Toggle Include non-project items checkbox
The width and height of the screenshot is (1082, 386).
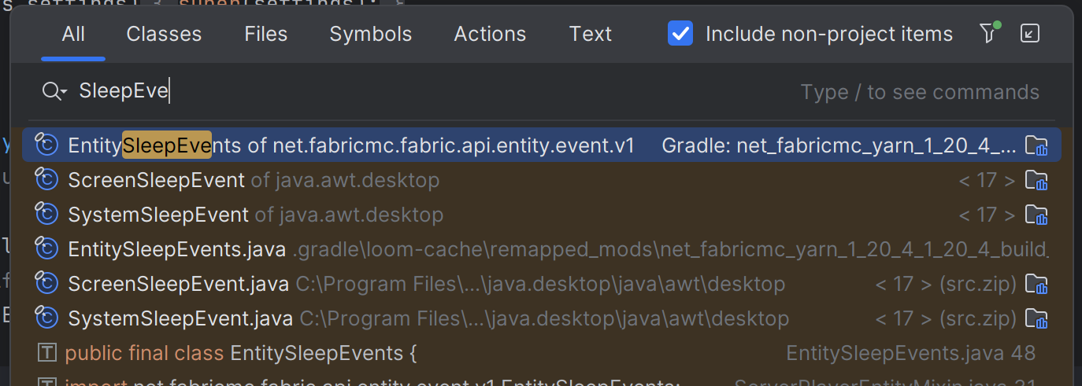(680, 34)
